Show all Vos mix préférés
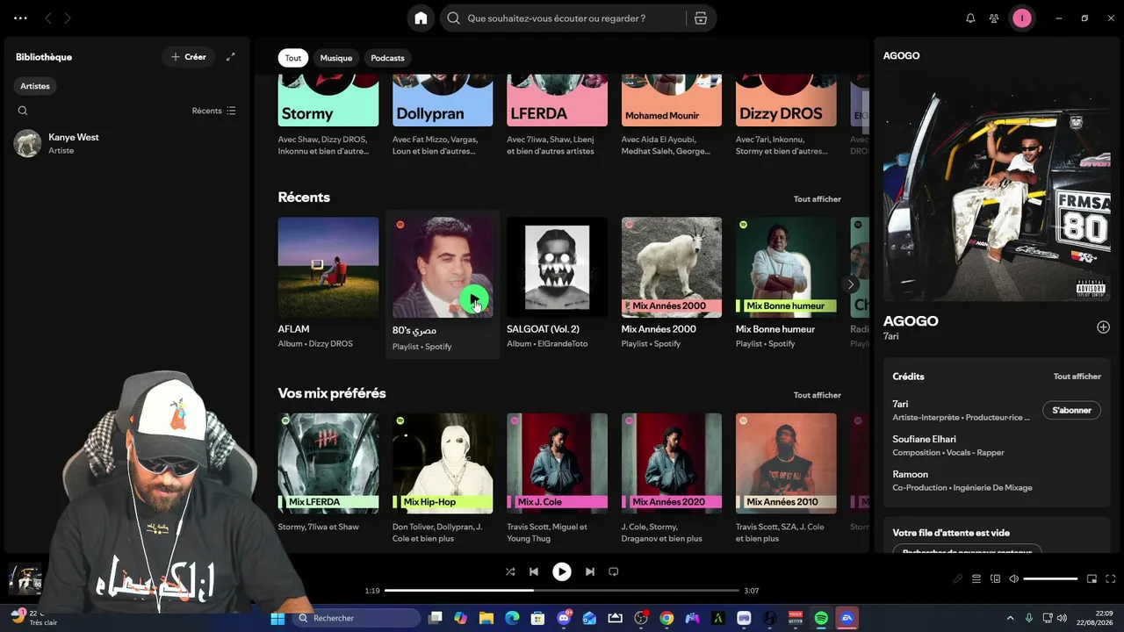 point(818,395)
